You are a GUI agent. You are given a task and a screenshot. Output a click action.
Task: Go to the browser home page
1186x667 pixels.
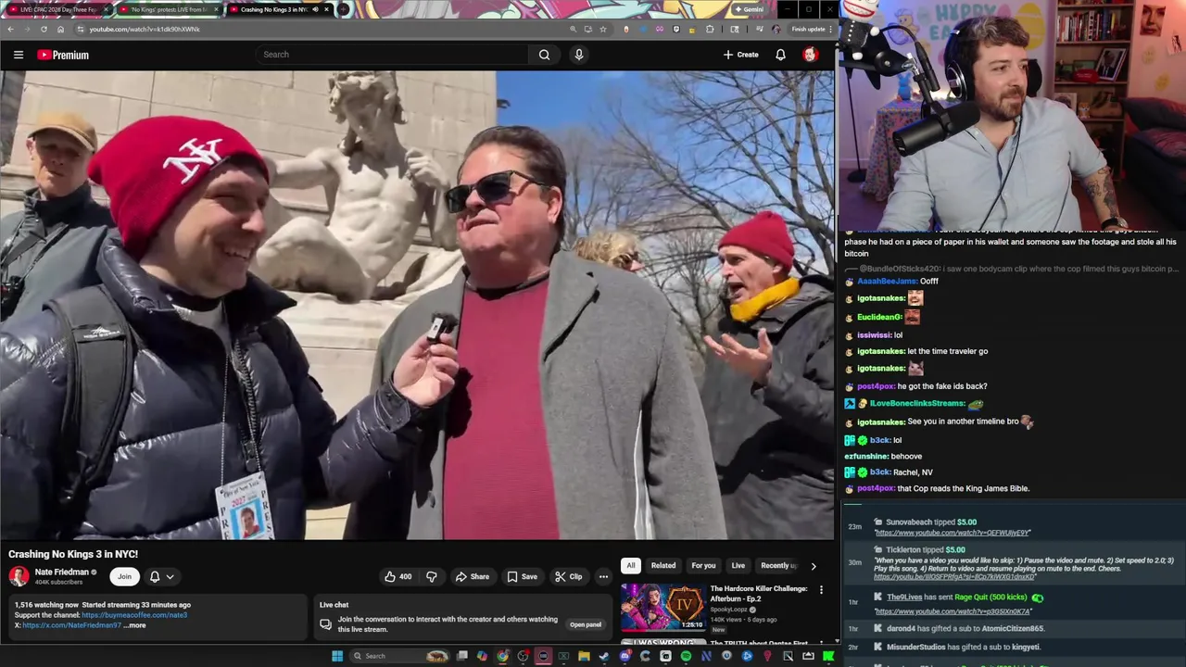coord(60,29)
